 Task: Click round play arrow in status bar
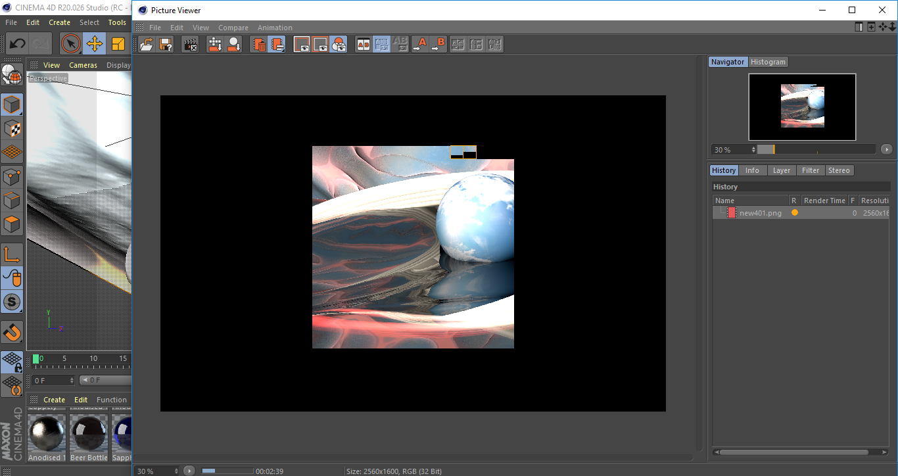[189, 471]
